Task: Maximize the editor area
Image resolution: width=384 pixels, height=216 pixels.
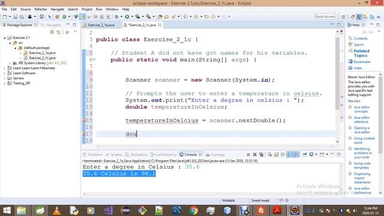Action: click(x=338, y=25)
